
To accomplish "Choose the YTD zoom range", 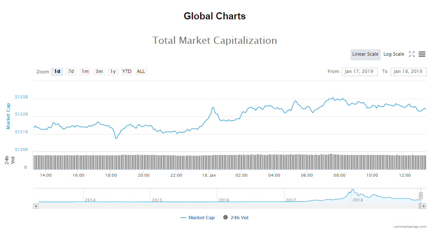I will 127,72.
